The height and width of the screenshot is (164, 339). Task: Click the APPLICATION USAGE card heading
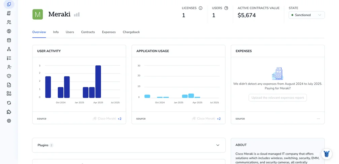[x=153, y=51]
